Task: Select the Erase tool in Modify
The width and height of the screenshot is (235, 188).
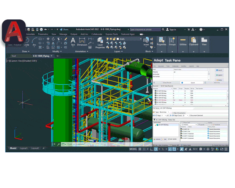Action: pyautogui.click(x=65, y=39)
